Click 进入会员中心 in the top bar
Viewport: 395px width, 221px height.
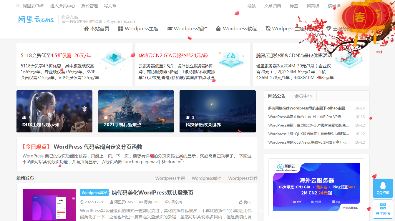click(63, 6)
